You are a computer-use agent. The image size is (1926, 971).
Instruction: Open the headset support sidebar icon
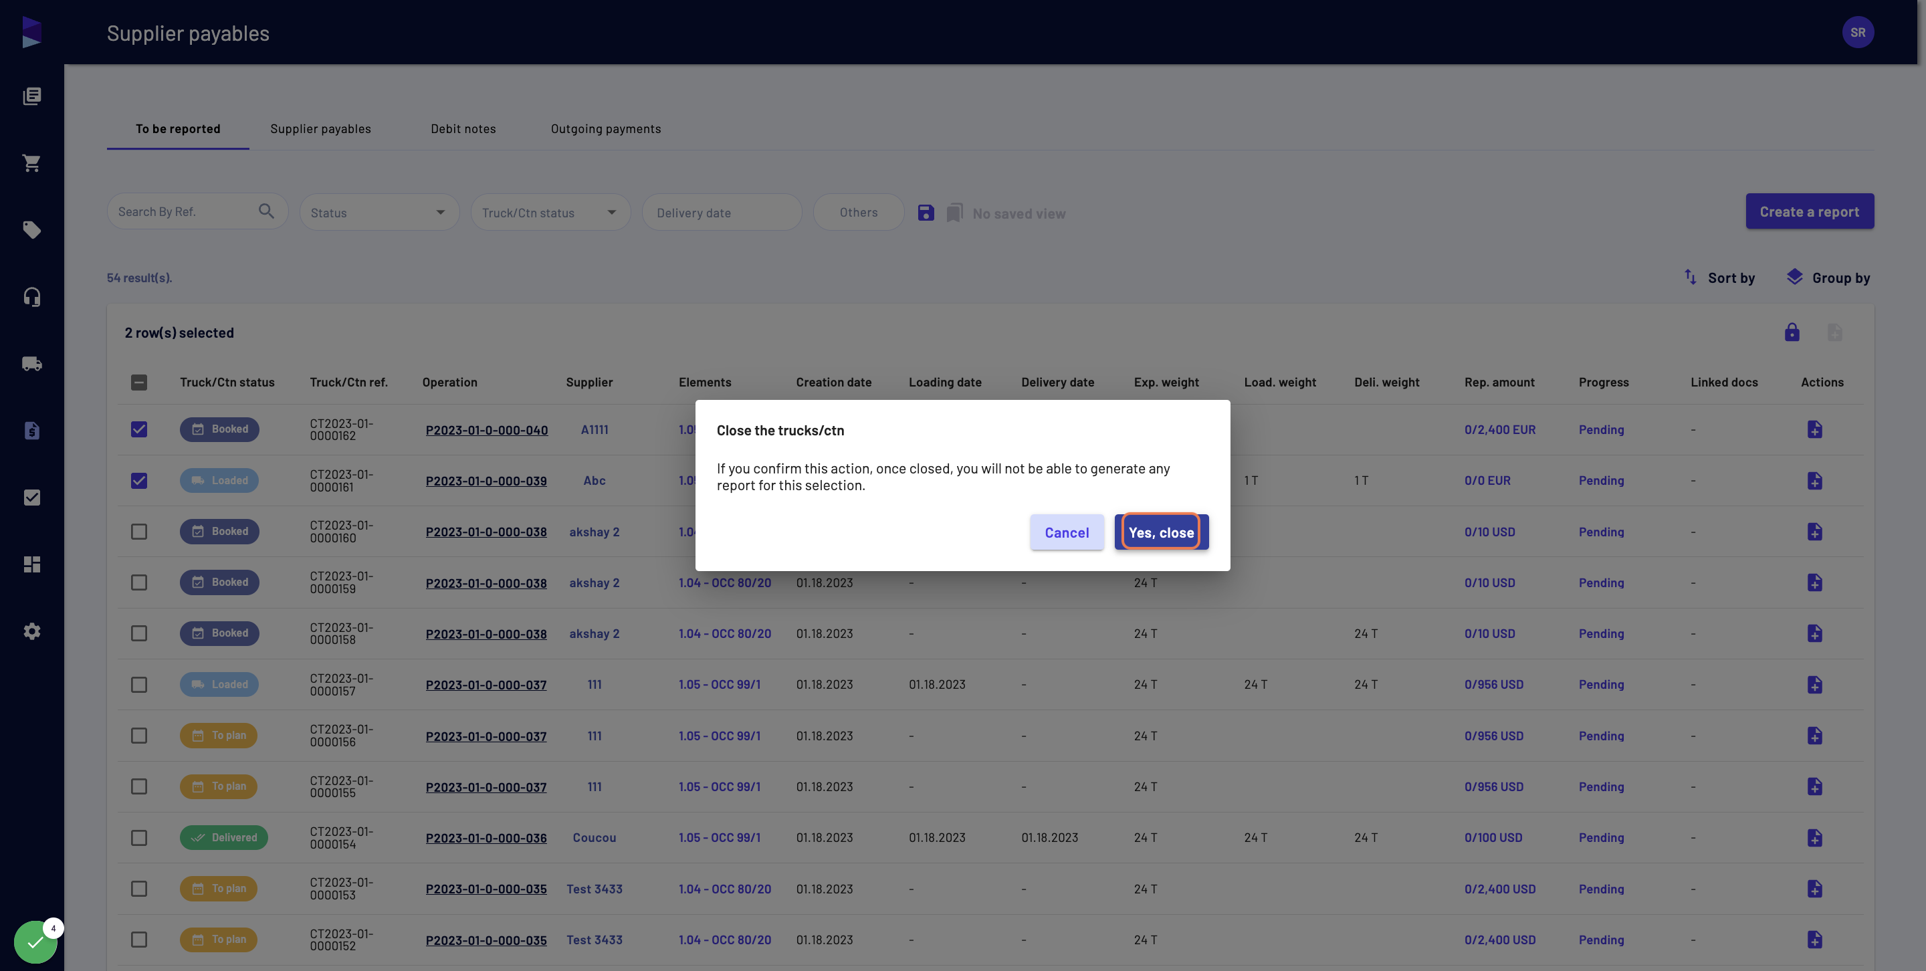coord(31,297)
